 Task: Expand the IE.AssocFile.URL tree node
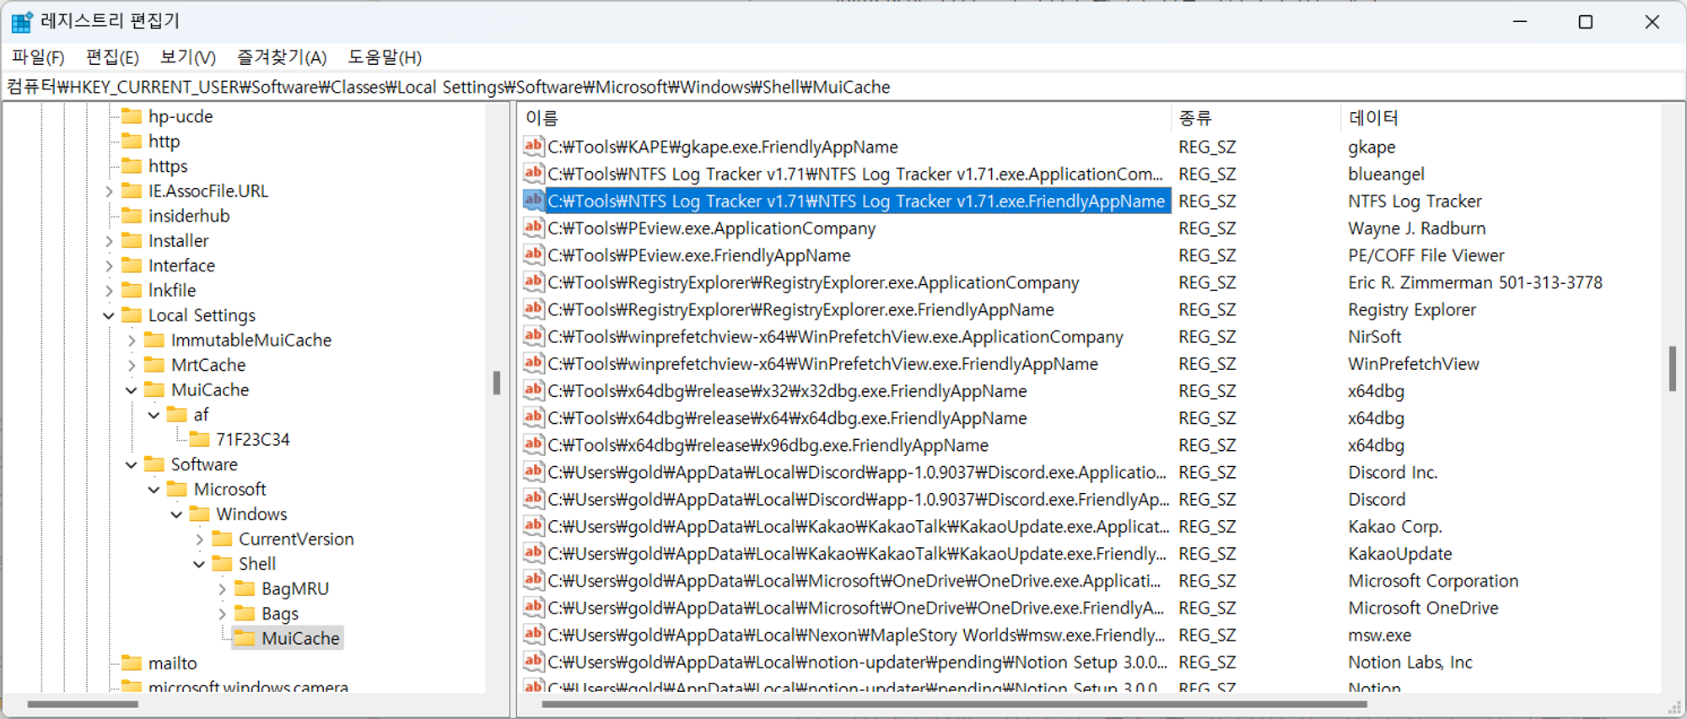click(x=109, y=191)
